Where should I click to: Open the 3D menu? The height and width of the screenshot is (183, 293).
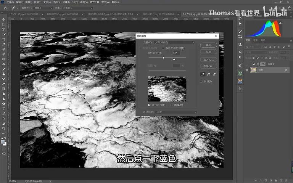click(x=75, y=2)
